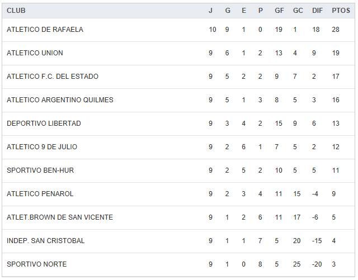Select the J matches-played column header
Image resolution: width=358 pixels, height=280 pixels.
click(x=210, y=11)
